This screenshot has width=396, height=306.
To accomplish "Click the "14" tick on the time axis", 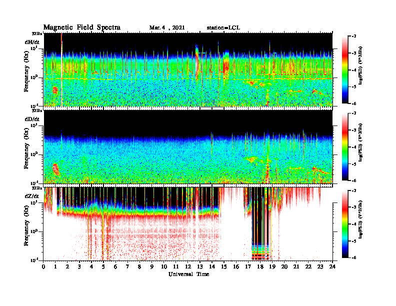I will [212, 267].
